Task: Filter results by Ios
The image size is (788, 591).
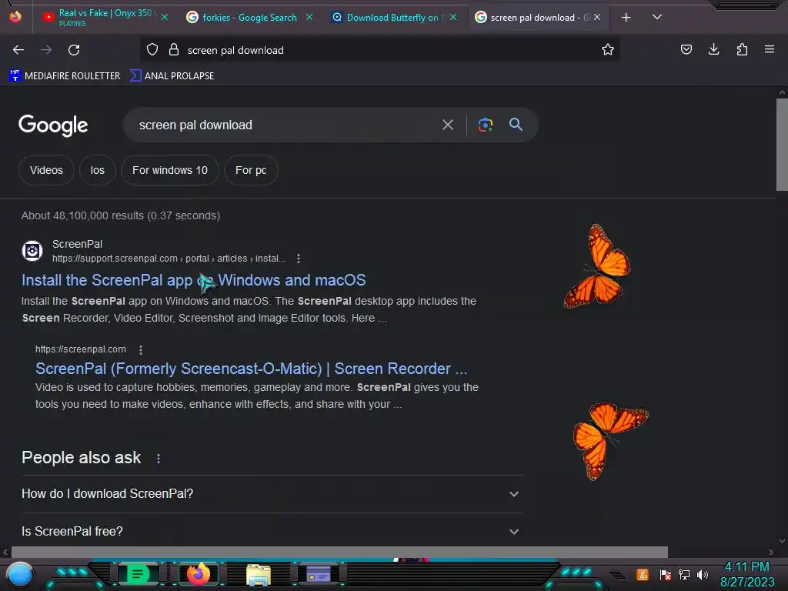Action: 98,170
